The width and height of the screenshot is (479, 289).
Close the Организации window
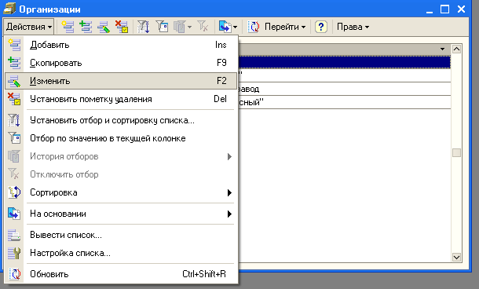[461, 9]
